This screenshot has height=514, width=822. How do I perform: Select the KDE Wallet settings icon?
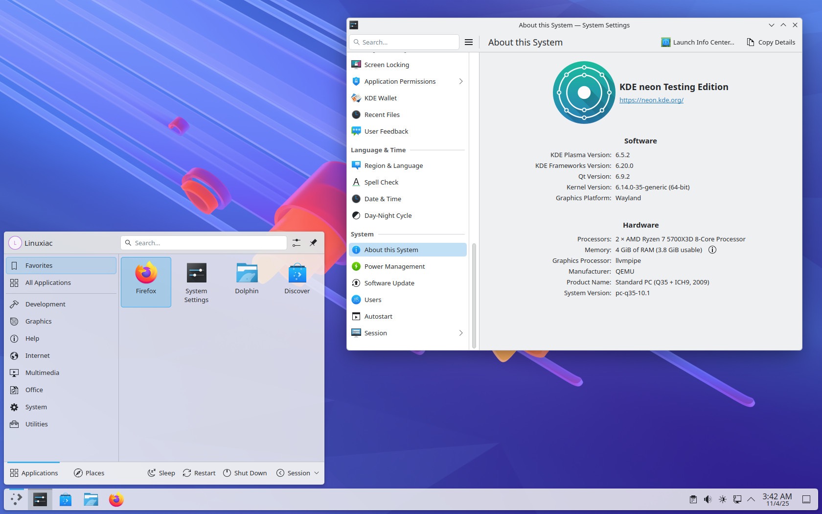coord(356,98)
